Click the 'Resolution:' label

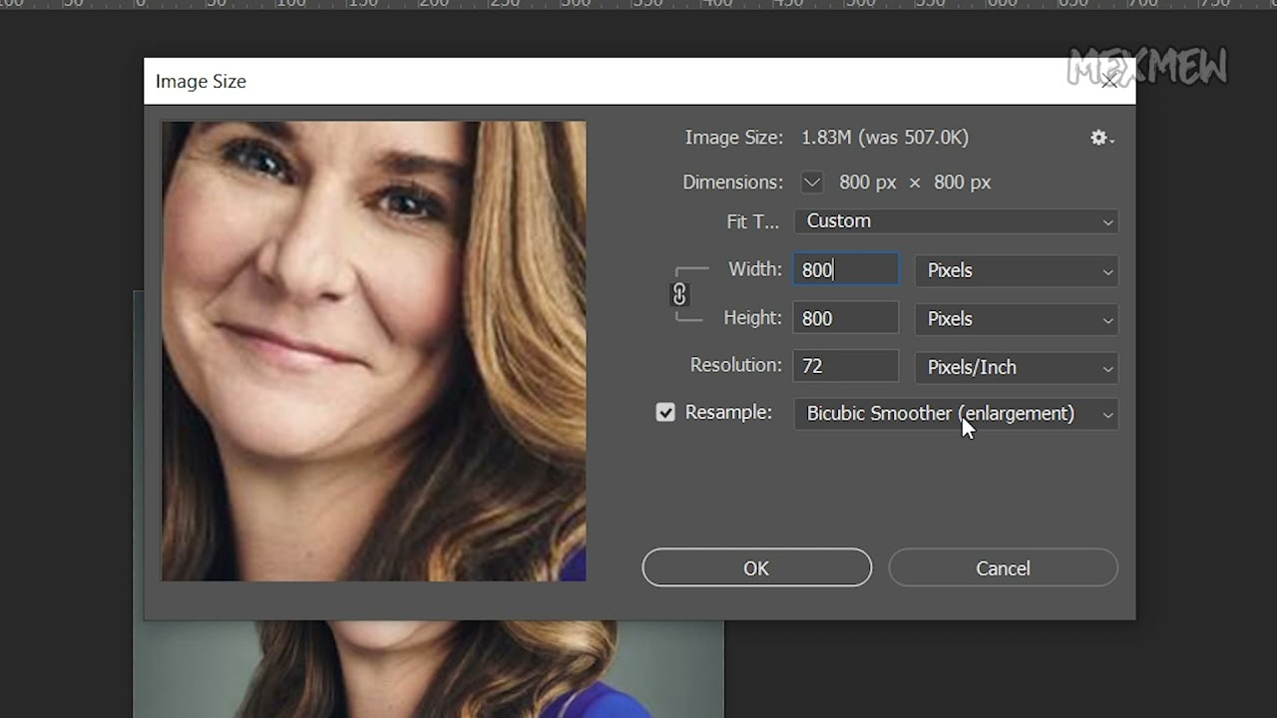tap(736, 365)
